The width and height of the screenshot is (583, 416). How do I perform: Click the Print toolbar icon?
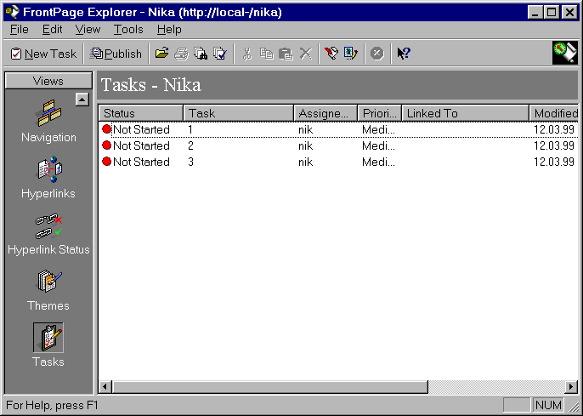tap(181, 54)
